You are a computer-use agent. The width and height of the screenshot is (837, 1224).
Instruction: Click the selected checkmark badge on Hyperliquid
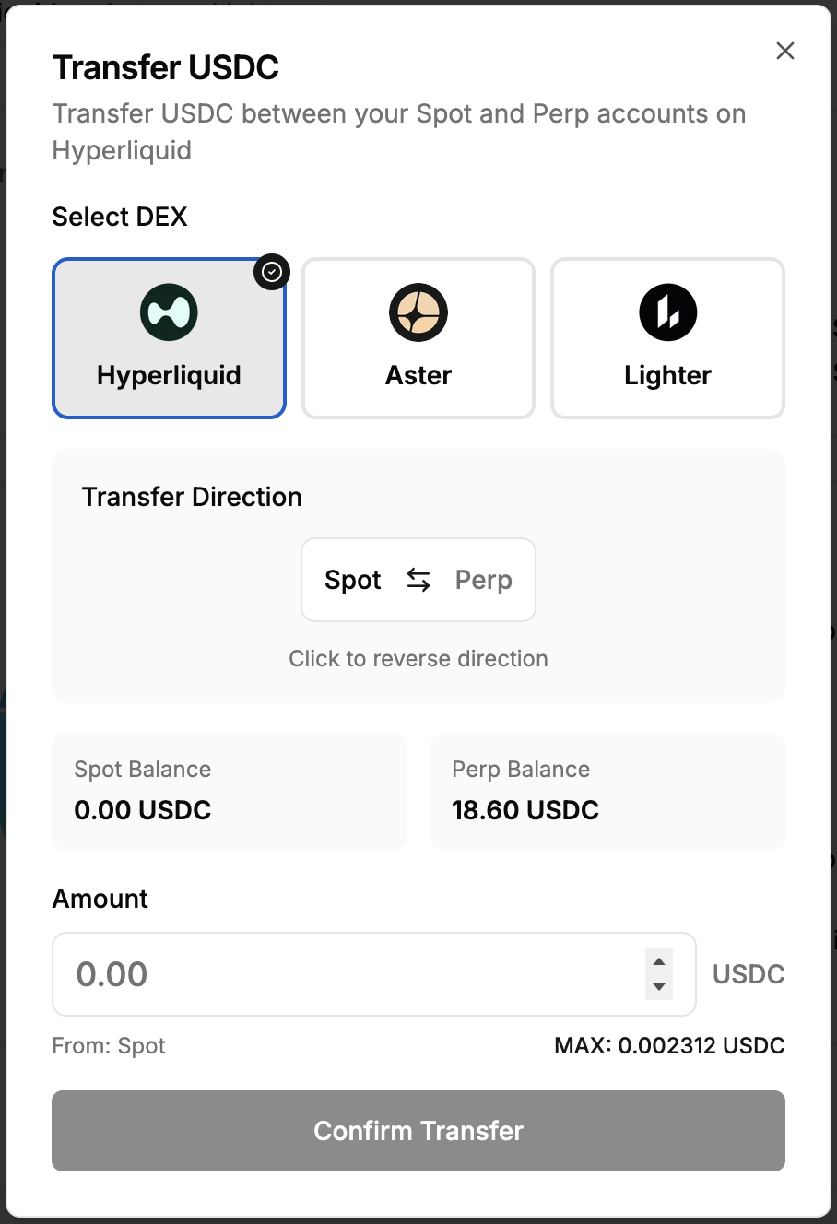272,272
